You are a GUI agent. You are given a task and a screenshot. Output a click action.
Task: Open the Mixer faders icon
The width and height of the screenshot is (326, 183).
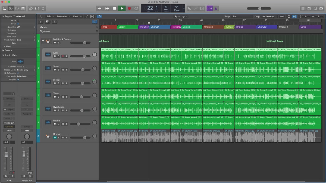[x=37, y=8]
